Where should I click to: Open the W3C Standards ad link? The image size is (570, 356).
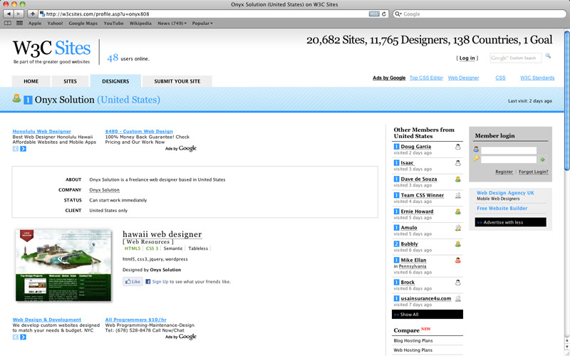(537, 78)
